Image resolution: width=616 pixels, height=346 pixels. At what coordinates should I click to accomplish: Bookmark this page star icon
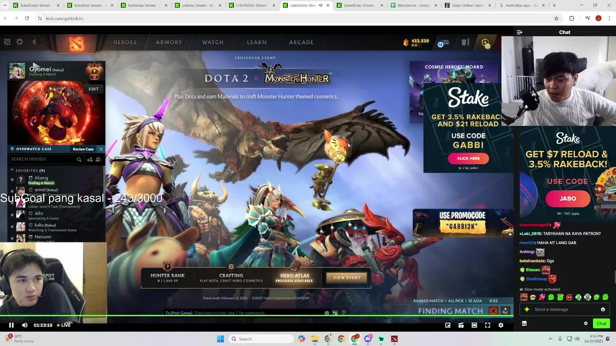556,18
